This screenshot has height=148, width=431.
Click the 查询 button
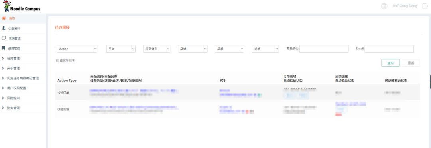390,63
